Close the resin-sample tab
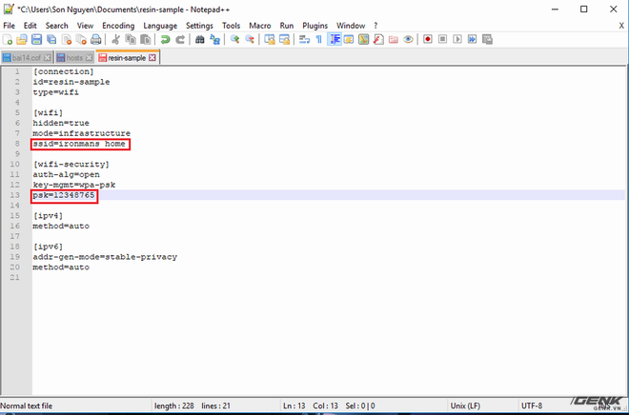This screenshot has width=629, height=415. point(152,58)
